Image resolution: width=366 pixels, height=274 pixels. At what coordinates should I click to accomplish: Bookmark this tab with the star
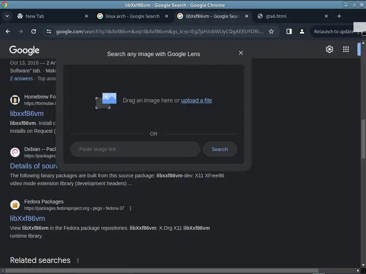[271, 31]
